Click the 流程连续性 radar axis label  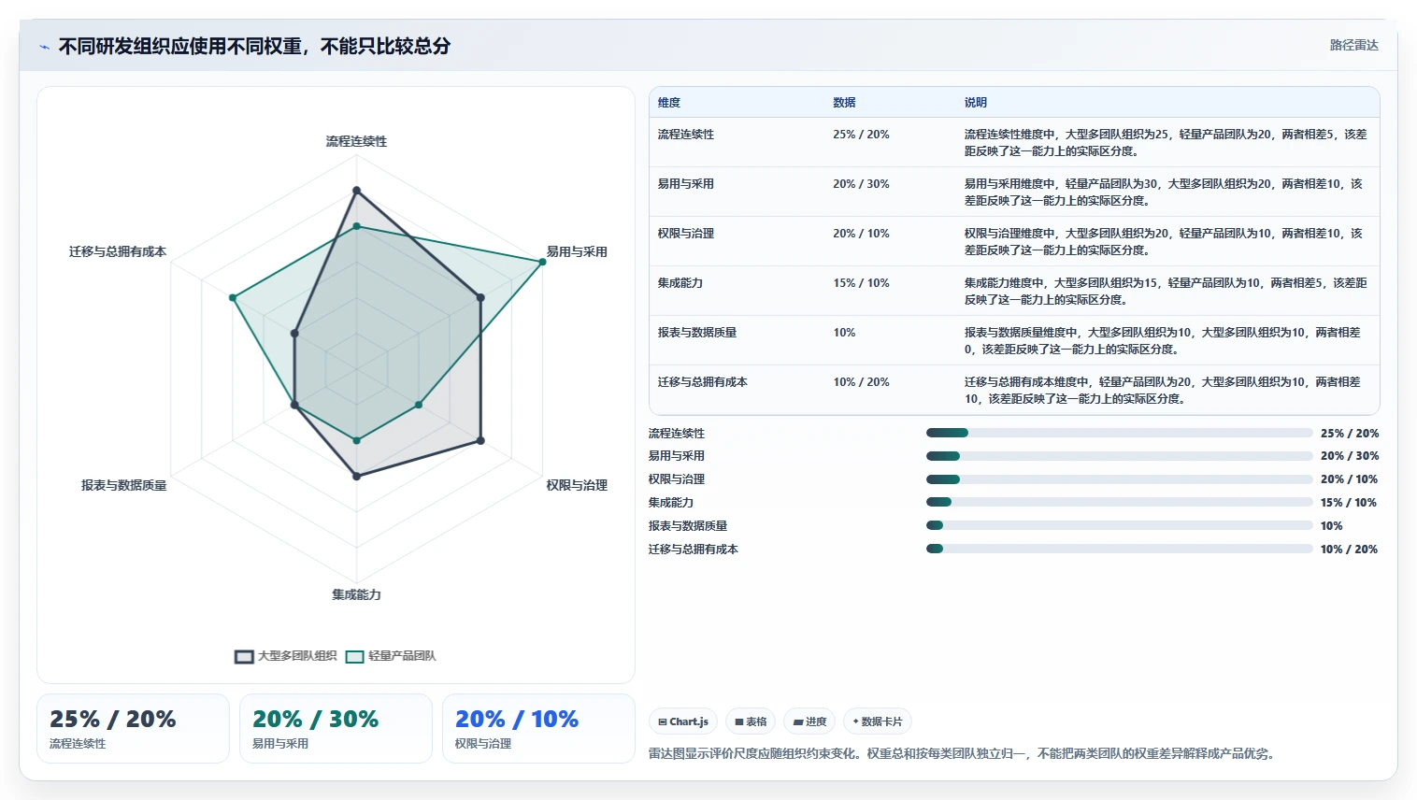coord(356,141)
